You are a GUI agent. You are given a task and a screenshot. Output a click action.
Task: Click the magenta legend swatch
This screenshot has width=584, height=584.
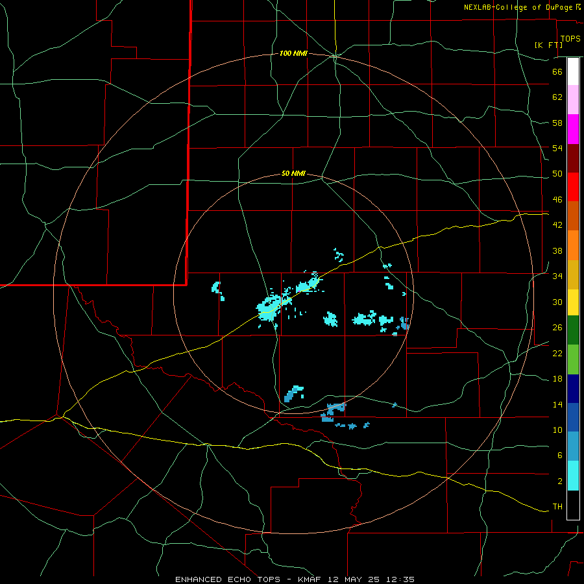[x=573, y=129]
